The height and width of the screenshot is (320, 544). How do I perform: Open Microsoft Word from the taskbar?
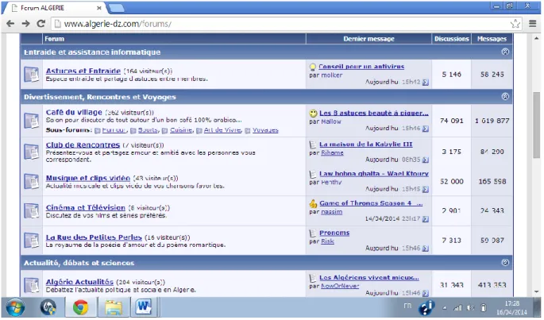coord(144,307)
